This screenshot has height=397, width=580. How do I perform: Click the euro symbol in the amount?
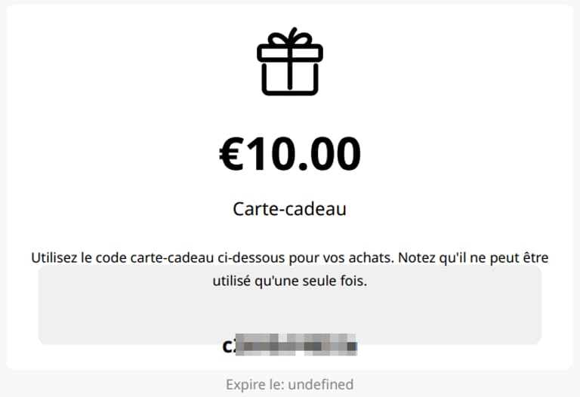click(231, 154)
